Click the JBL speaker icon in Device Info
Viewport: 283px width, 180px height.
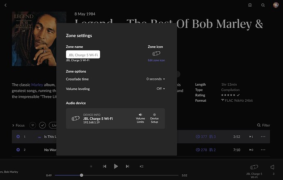[x=75, y=118]
